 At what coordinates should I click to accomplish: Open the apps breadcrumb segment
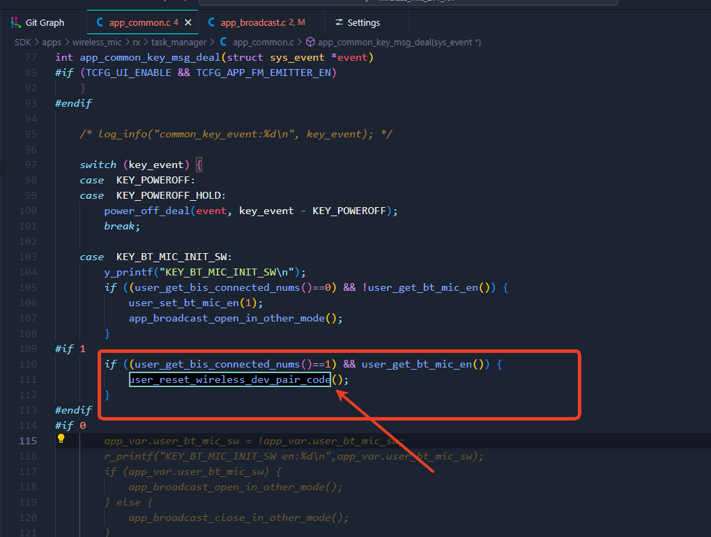(52, 42)
